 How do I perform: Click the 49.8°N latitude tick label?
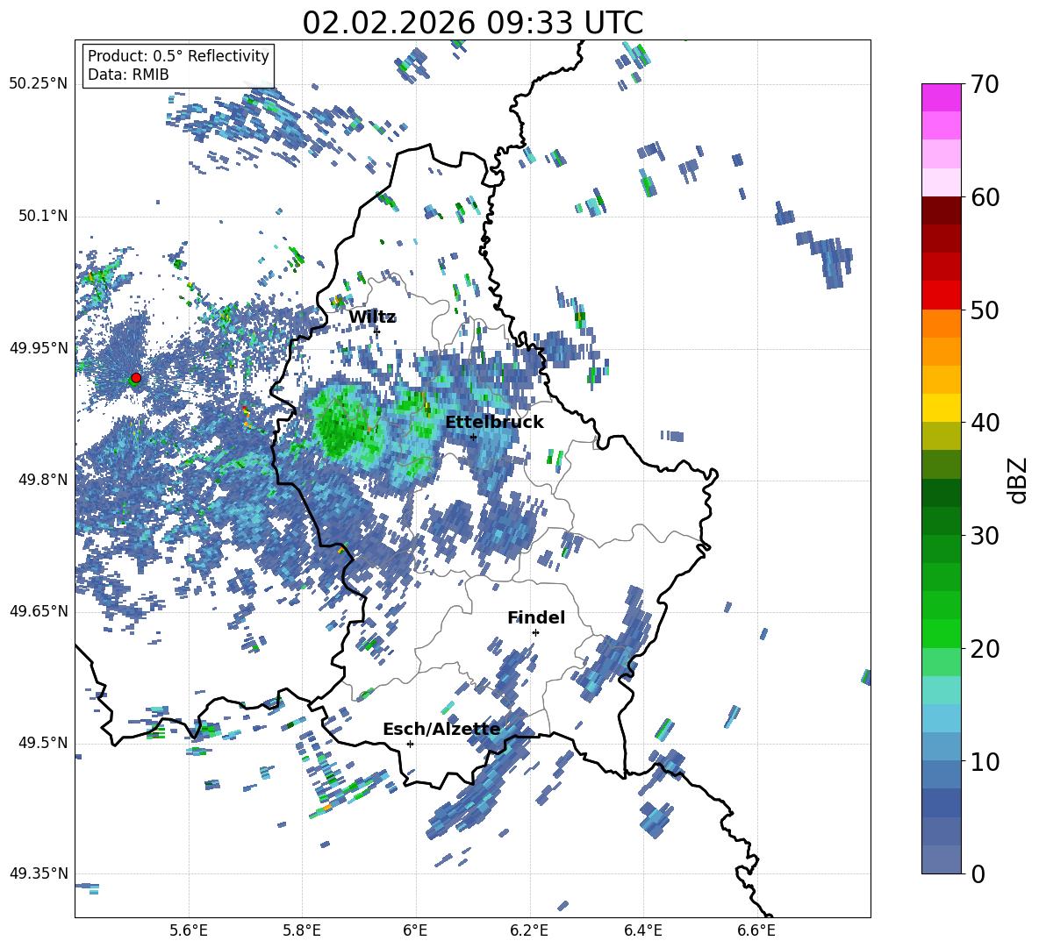click(x=39, y=480)
